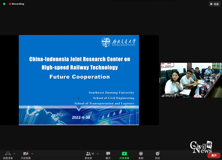Viewport: 222px width, 160px height.
Task: Click the SWJTU name label on video
Action: pyautogui.click(x=169, y=96)
